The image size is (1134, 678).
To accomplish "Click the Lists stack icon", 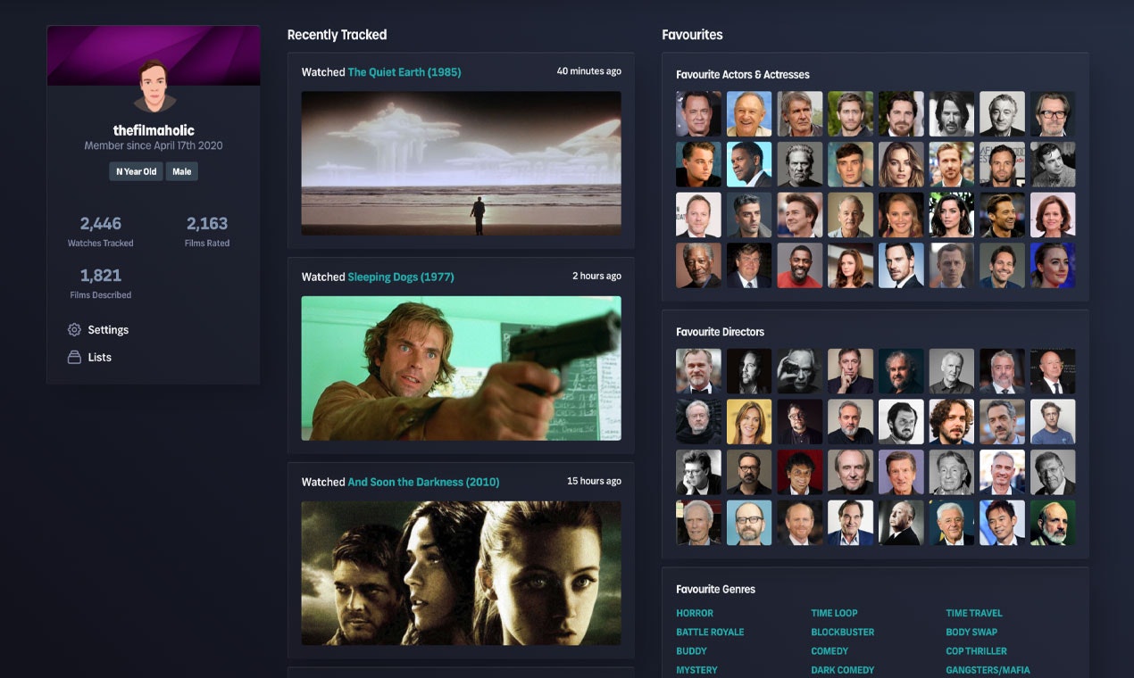I will pos(74,357).
